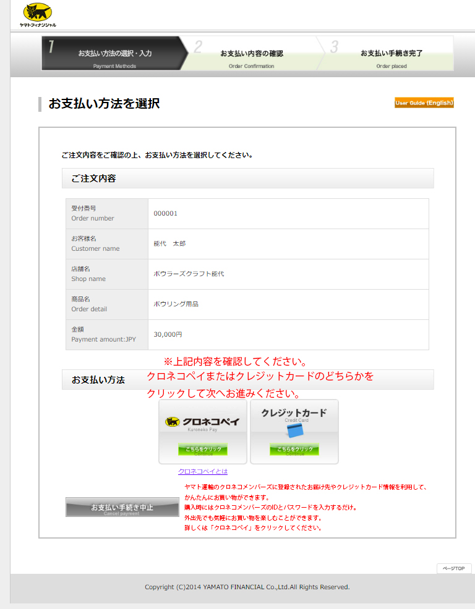Screen dimensions: 475x609
Task: Click the クレジットカード card title
Action: pos(294,413)
